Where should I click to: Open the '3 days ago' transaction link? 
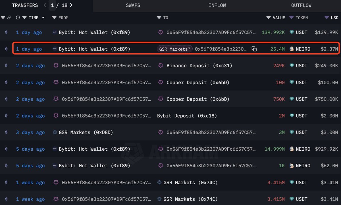(30, 132)
